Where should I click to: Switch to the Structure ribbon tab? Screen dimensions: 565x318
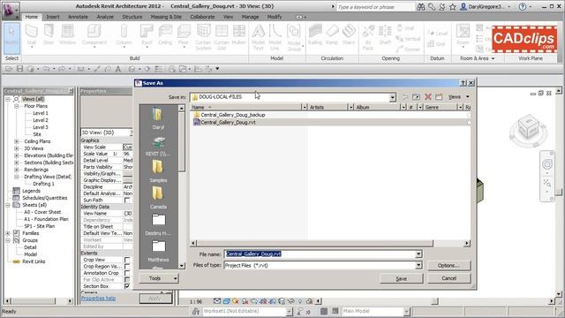(132, 17)
